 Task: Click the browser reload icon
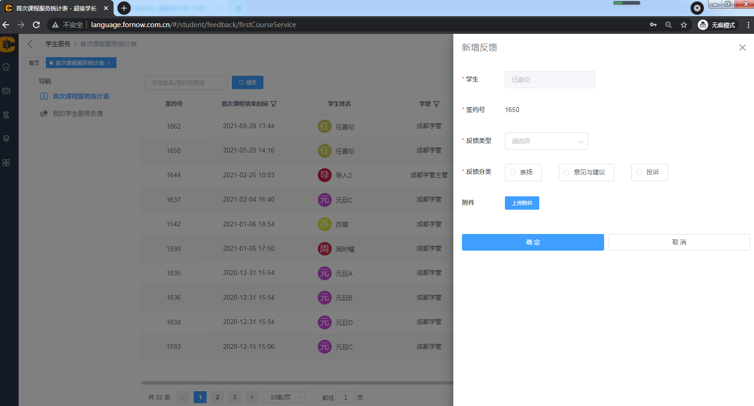pyautogui.click(x=36, y=25)
